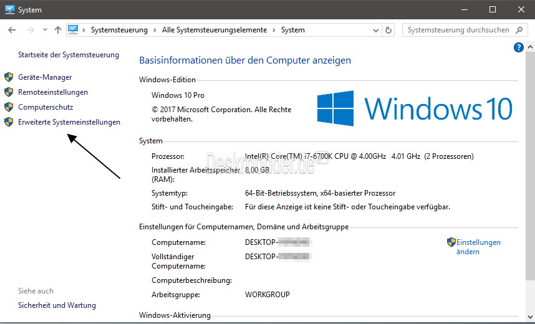
Task: Open Computerschutz link
Action: (x=46, y=107)
